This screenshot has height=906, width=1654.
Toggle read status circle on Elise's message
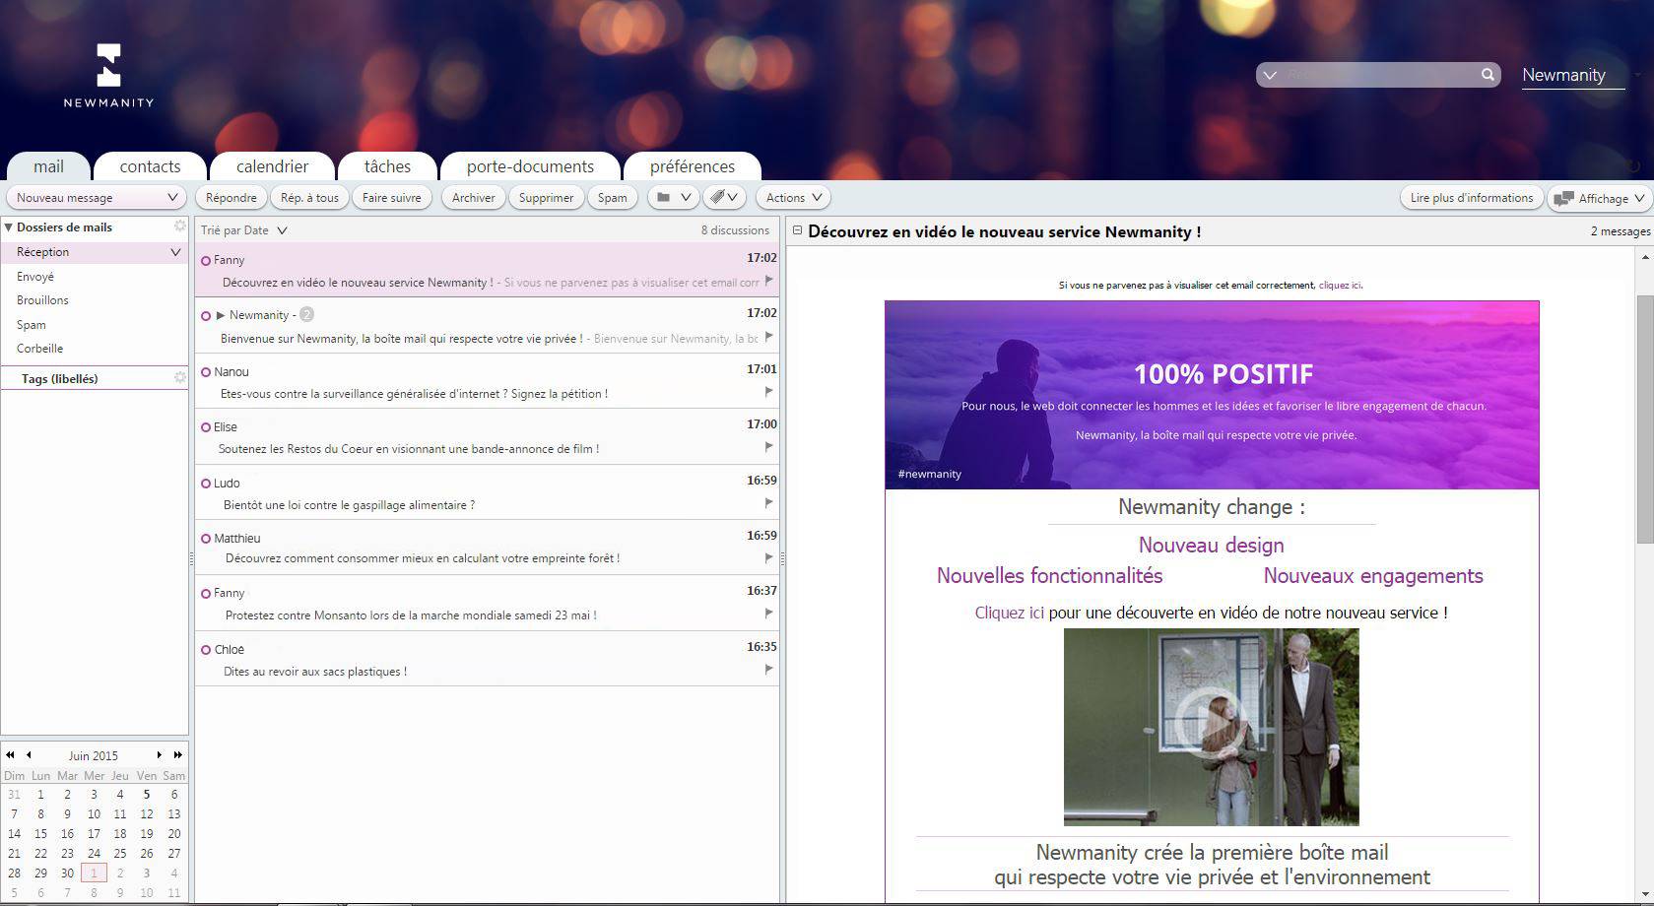coord(206,427)
